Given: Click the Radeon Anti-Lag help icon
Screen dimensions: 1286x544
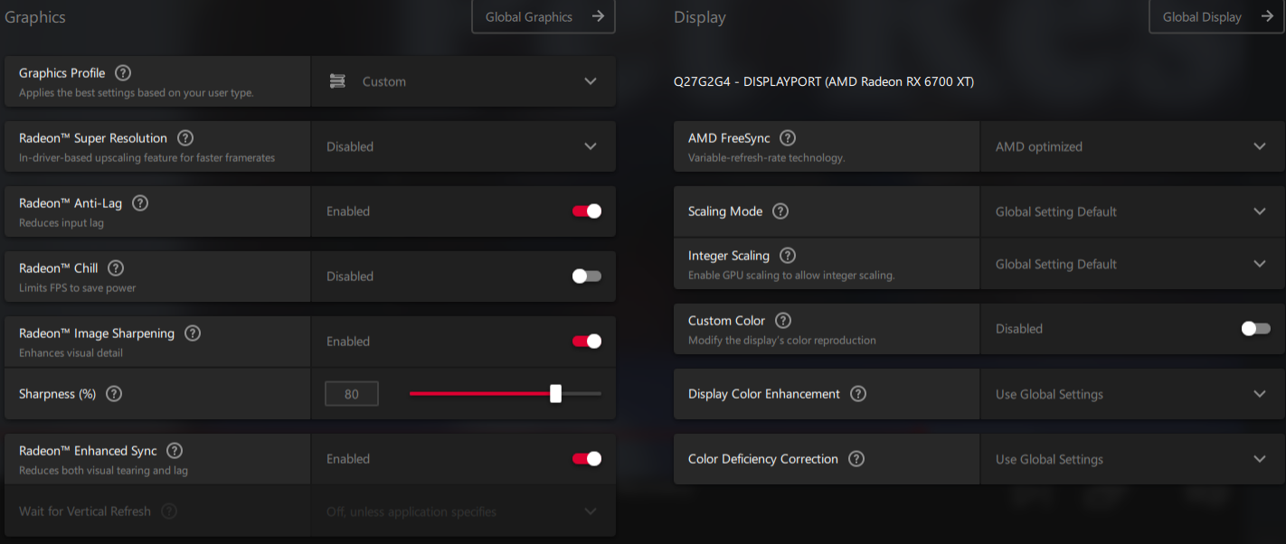Looking at the screenshot, I should pyautogui.click(x=140, y=203).
